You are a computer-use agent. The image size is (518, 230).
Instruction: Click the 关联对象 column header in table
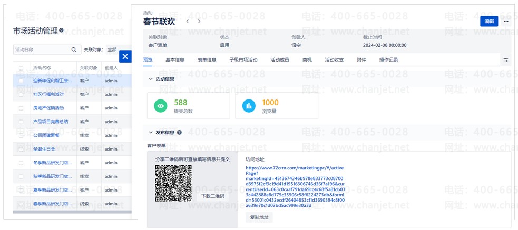click(x=89, y=68)
